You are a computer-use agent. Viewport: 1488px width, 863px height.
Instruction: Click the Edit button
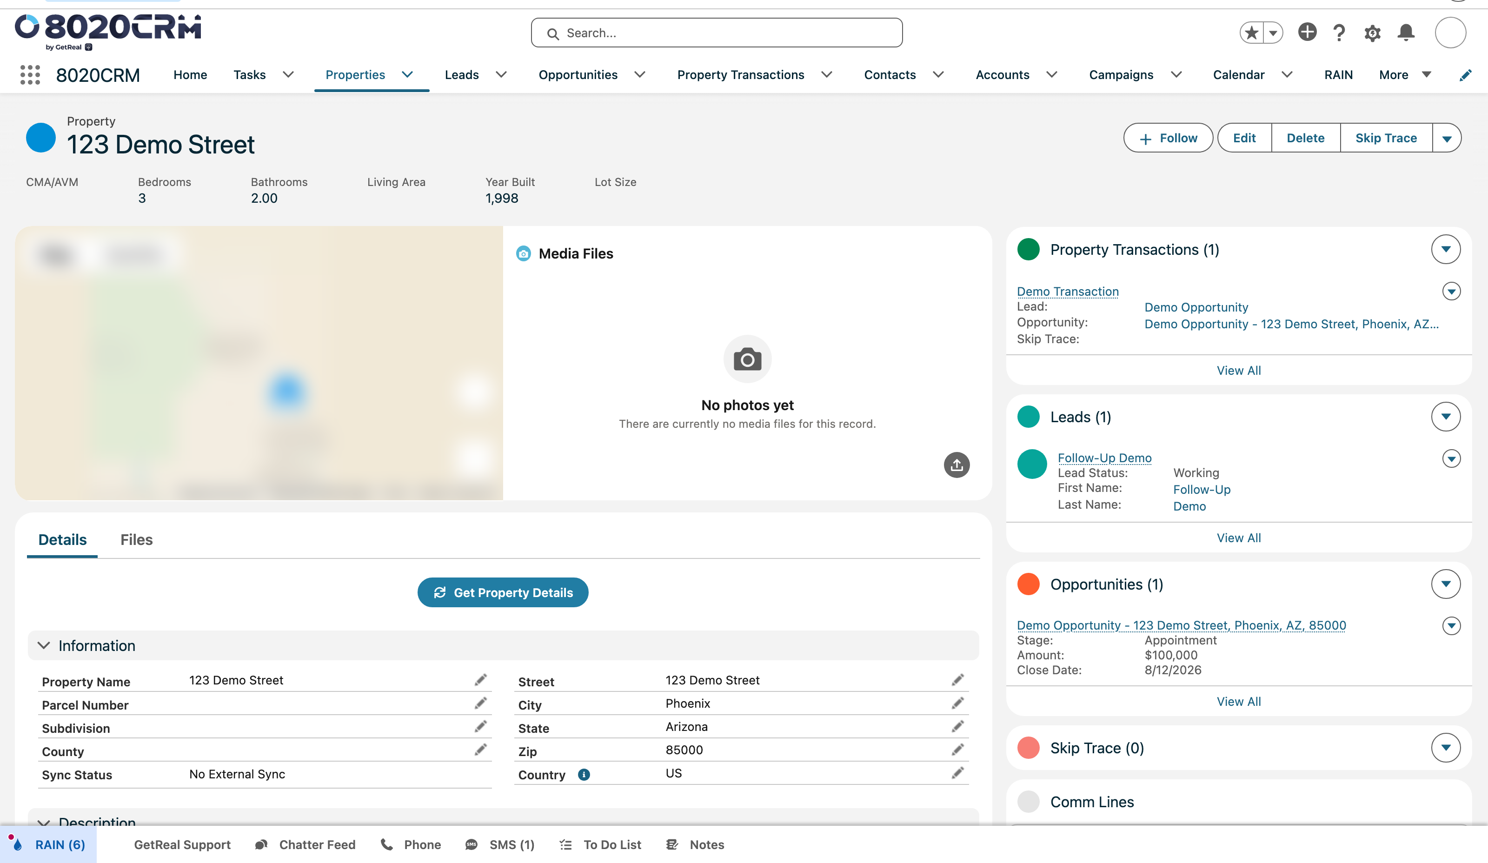pos(1244,138)
